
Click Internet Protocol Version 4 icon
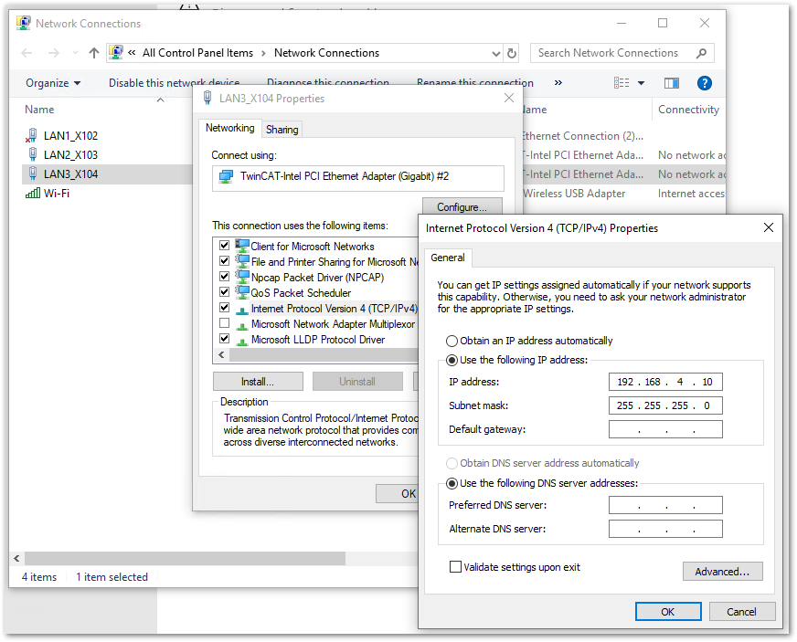coord(242,309)
